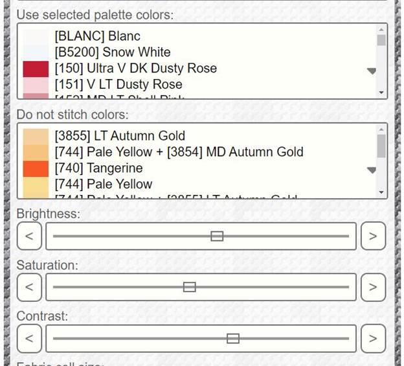Click scroll-down arrow in do-not-stitch list
This screenshot has width=404, height=366.
point(381,192)
